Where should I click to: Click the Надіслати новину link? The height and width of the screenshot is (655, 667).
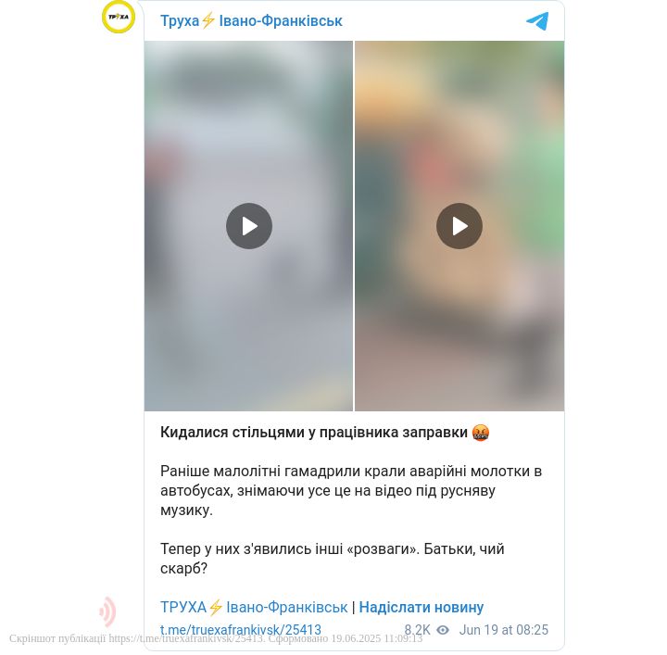click(422, 607)
